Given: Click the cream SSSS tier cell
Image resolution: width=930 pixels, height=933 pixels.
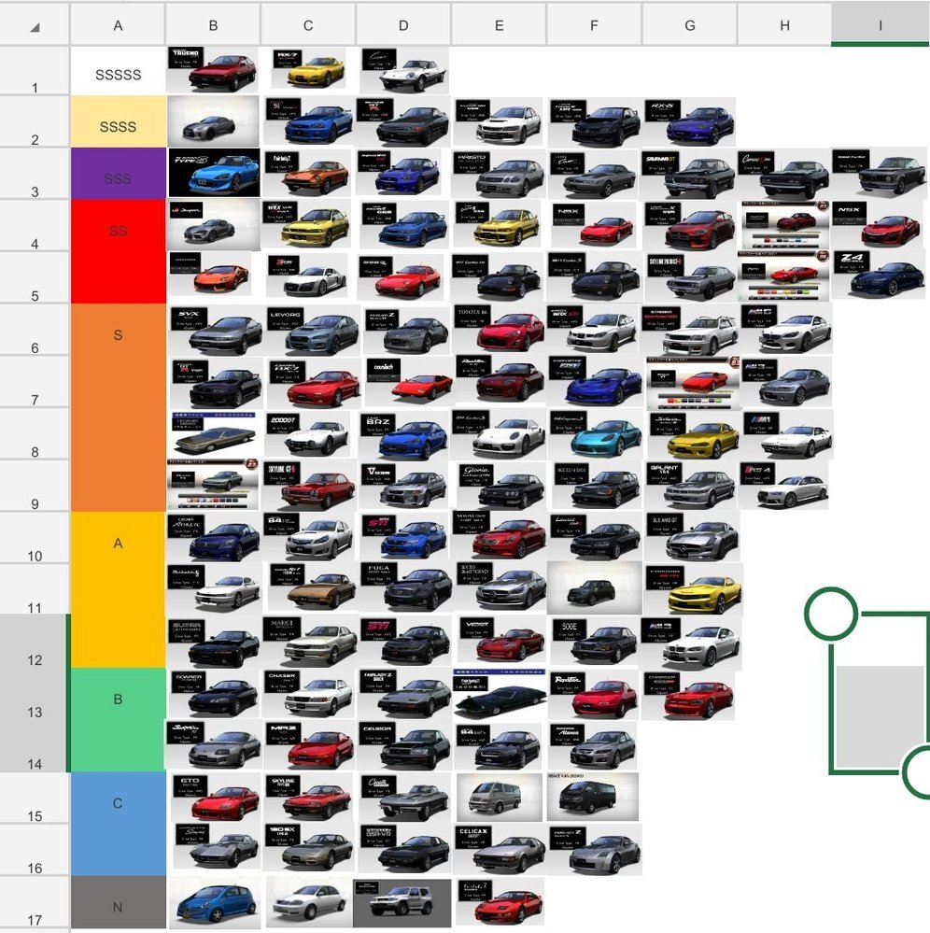Looking at the screenshot, I should tap(118, 121).
